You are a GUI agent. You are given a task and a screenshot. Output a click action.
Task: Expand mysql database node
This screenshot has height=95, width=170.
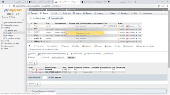click(2, 41)
